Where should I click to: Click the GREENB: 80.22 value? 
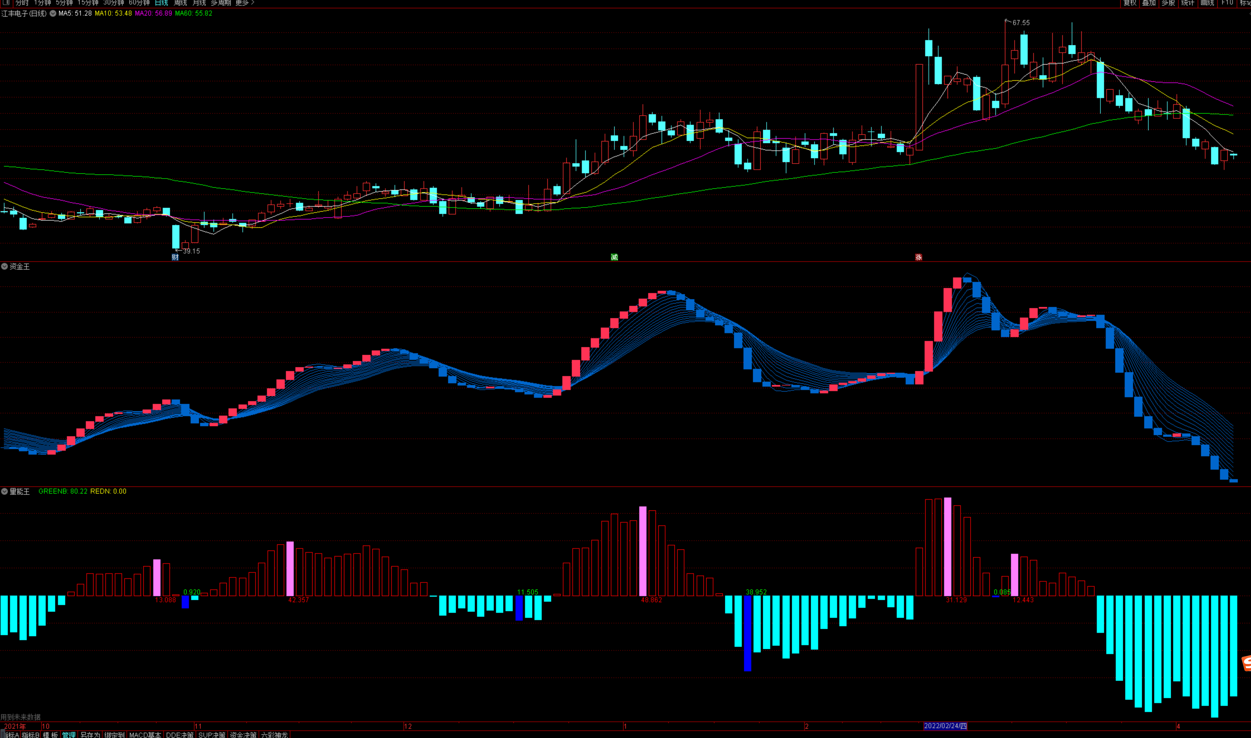[x=63, y=491]
